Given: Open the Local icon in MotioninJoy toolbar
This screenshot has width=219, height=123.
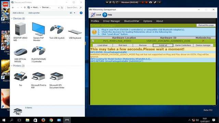Looking at the screenshot, I should [x=96, y=15].
